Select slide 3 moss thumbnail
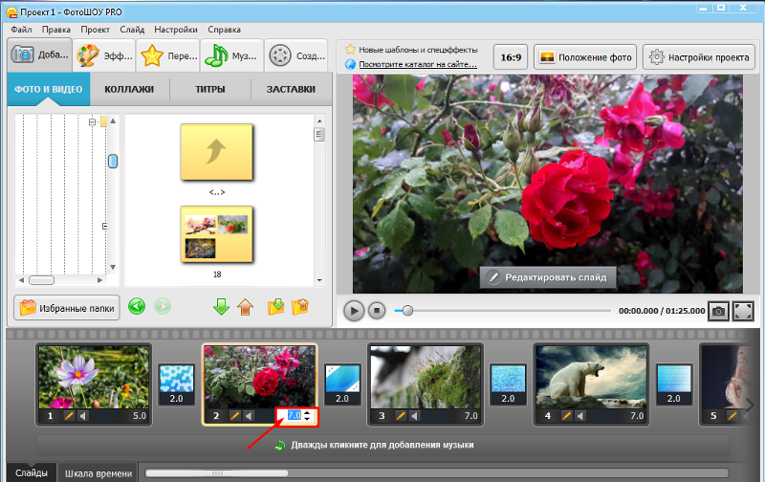Image resolution: width=765 pixels, height=482 pixels. pyautogui.click(x=426, y=377)
